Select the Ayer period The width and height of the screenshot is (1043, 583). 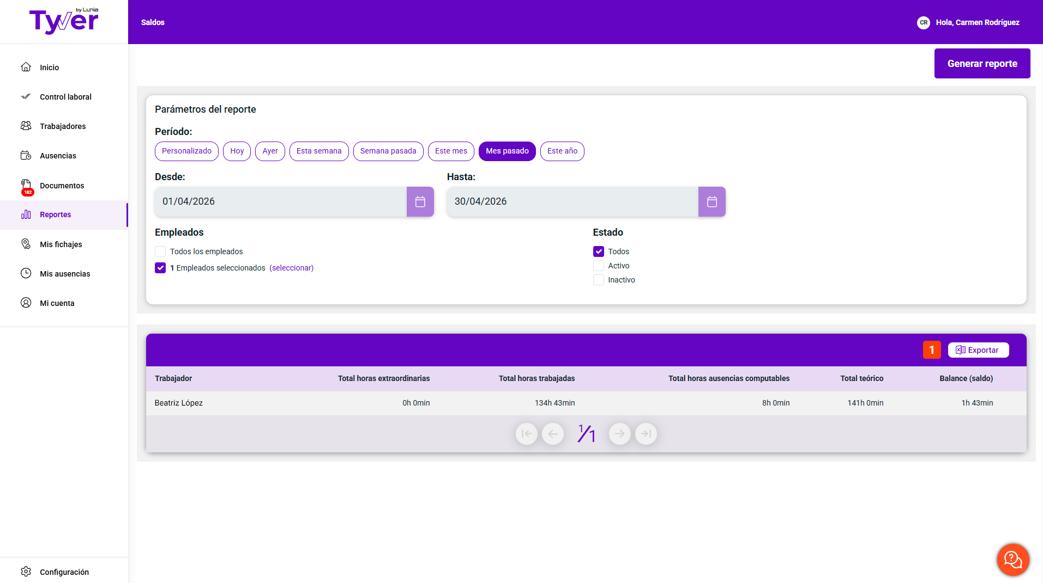pos(270,151)
